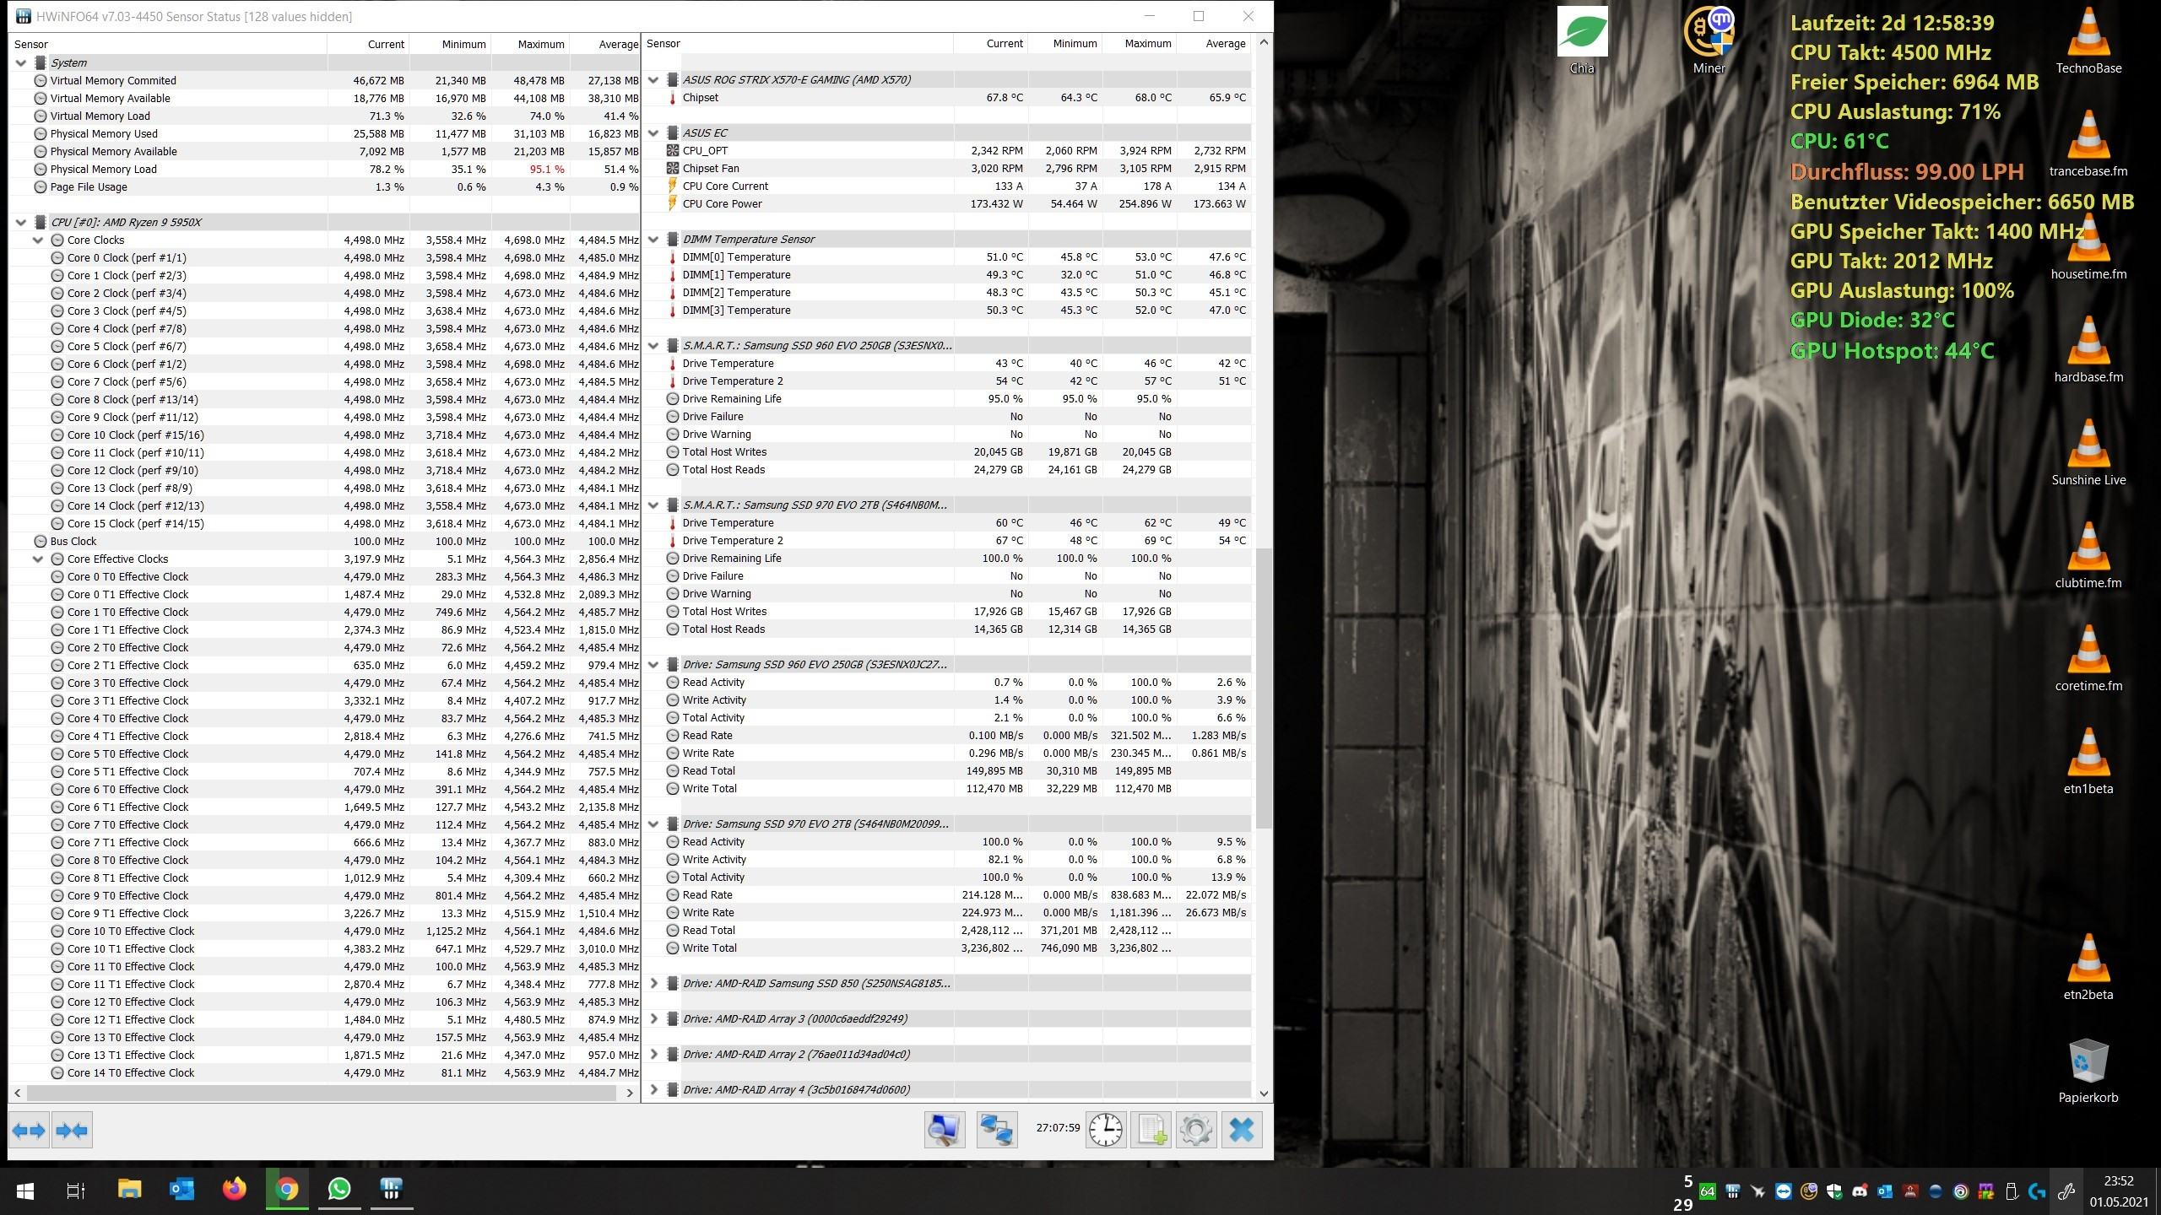Click the right panel vertical scrollbar thumb

1263,688
